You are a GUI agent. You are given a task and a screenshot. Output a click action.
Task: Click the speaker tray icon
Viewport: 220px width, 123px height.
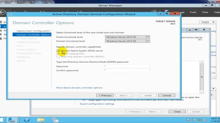tap(205, 120)
